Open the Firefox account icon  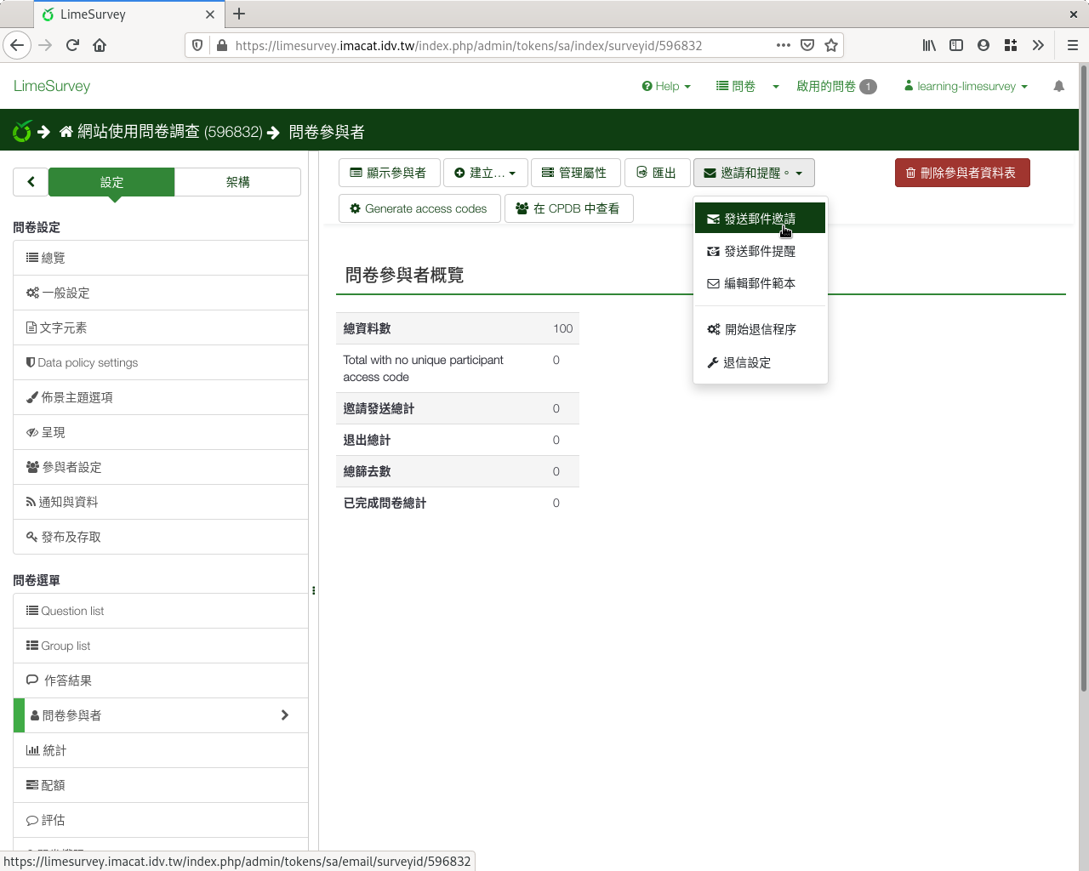pyautogui.click(x=984, y=45)
